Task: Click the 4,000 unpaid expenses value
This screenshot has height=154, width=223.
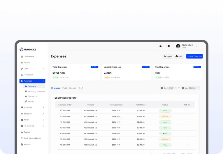Action: click(x=108, y=73)
